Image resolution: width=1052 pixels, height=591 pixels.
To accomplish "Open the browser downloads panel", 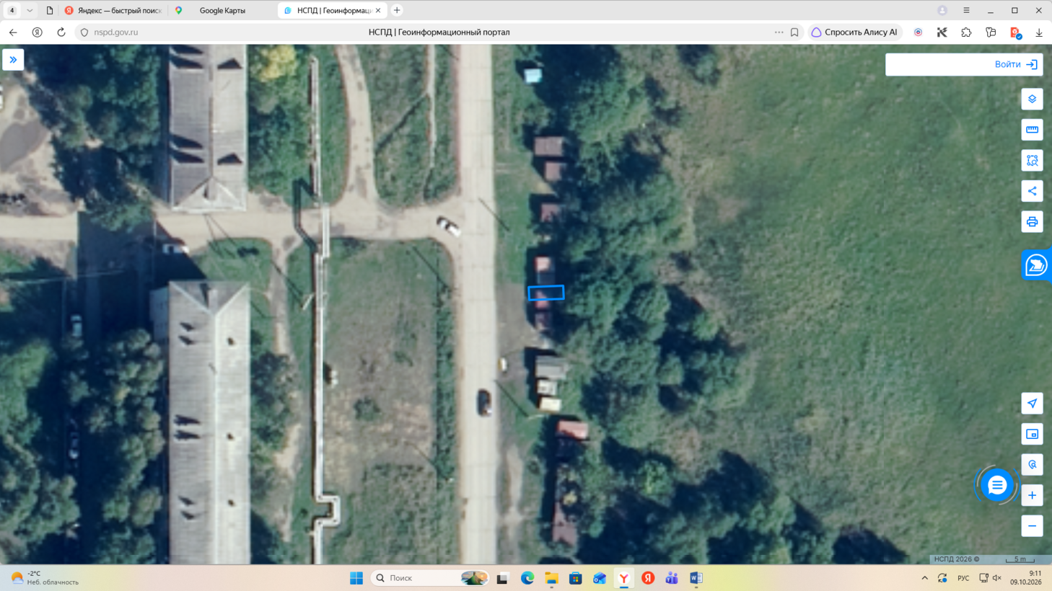I will click(1039, 32).
